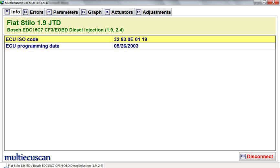
Task: Select the ECU ISO code row label
Action: [x=22, y=39]
